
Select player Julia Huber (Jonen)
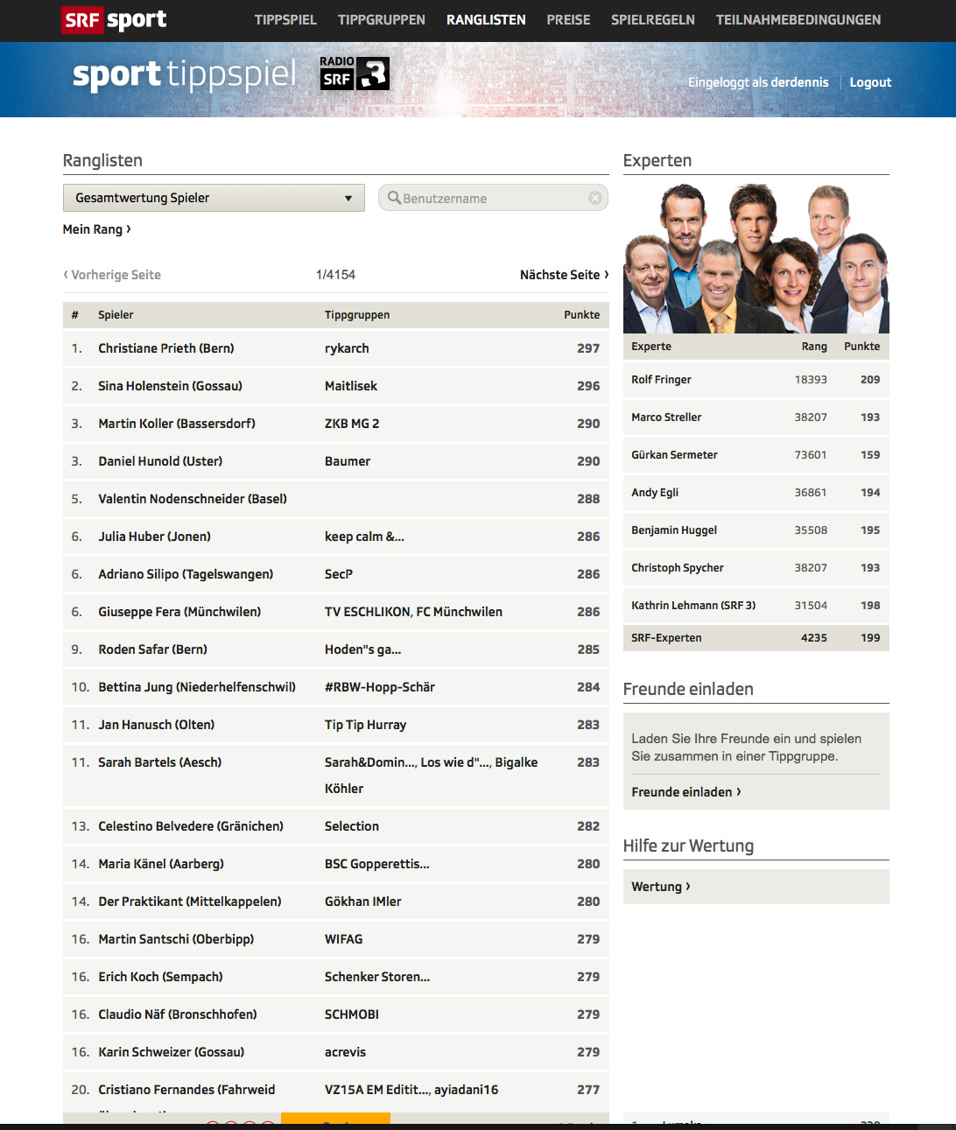coord(154,537)
